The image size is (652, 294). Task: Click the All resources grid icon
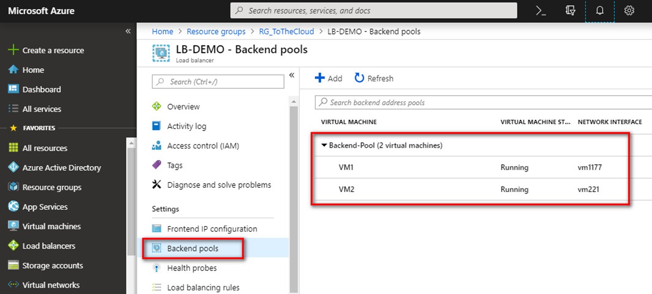point(13,148)
